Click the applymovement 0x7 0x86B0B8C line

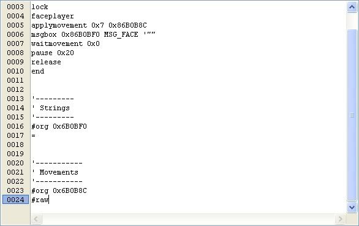[x=89, y=25]
